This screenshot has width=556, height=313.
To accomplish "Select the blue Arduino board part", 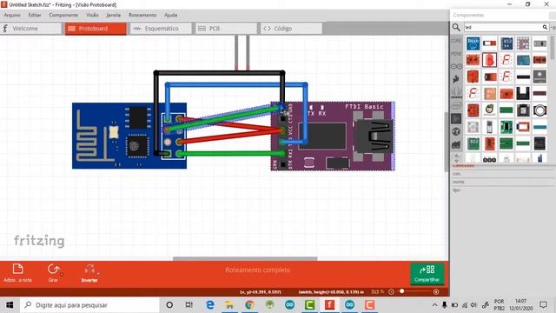I will pos(523,60).
